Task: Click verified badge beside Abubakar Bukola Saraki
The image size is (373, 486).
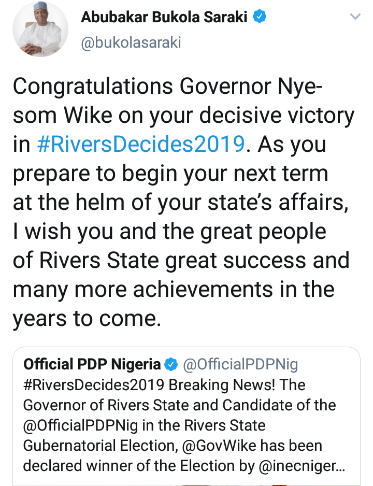Action: (x=259, y=18)
